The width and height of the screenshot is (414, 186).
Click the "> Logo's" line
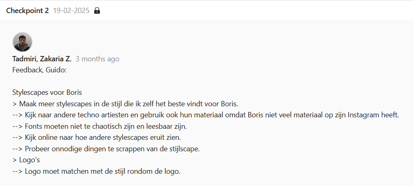click(x=26, y=160)
